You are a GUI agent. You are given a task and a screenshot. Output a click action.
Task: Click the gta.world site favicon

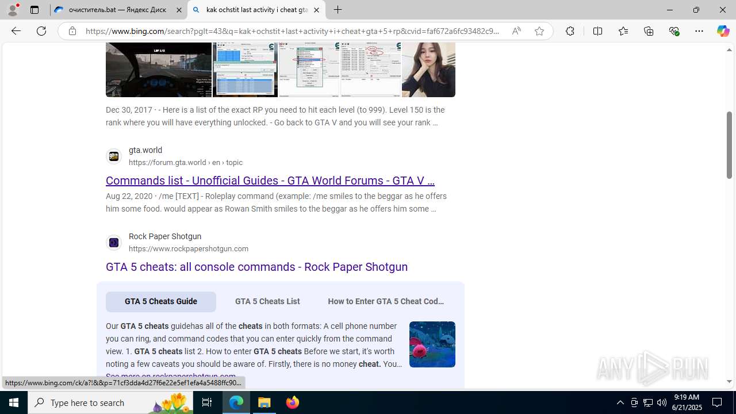point(114,156)
